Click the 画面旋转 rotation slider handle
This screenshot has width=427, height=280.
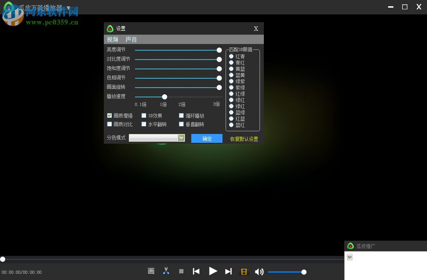(x=219, y=88)
